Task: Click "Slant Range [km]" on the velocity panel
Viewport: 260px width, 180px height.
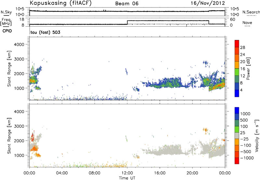Action: [9, 136]
